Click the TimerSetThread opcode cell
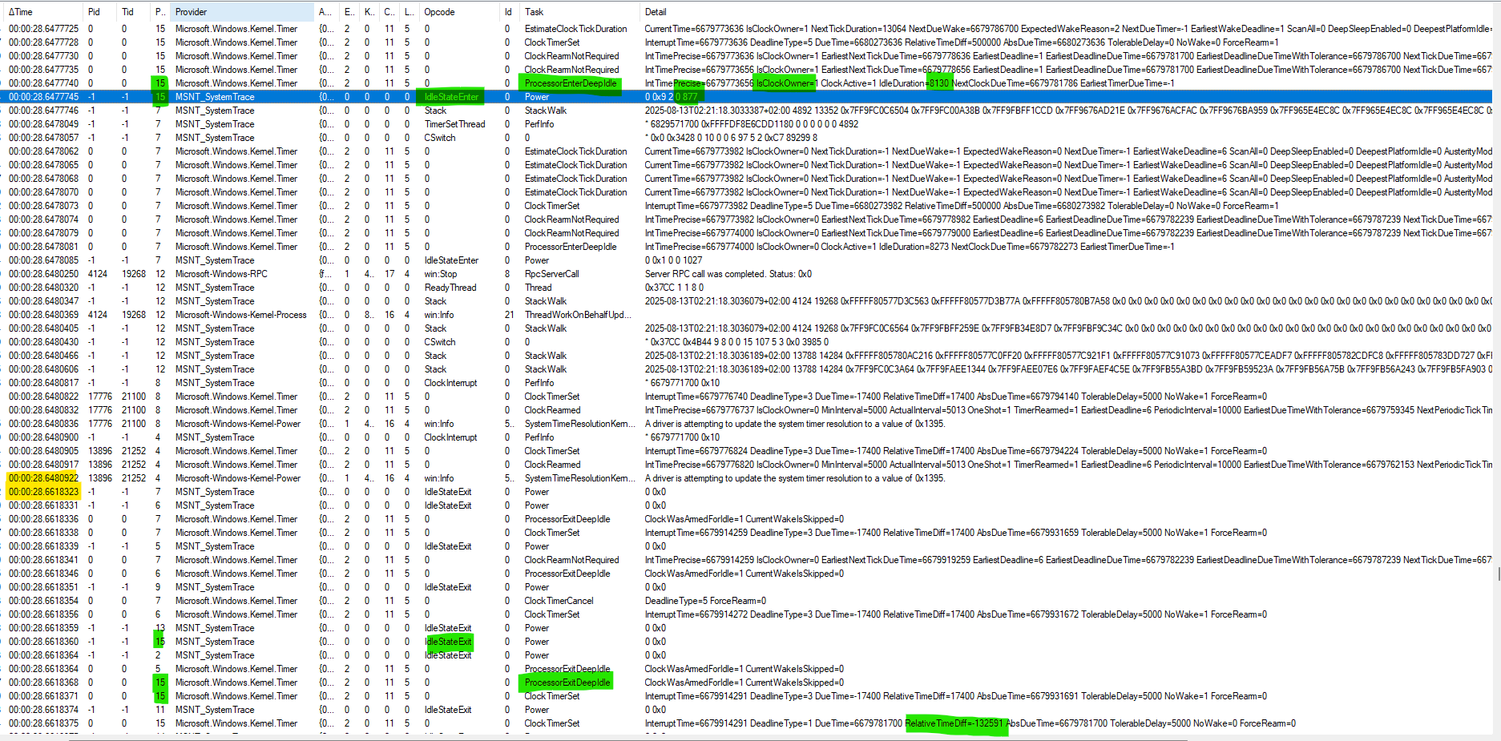The height and width of the screenshot is (741, 1501). pos(454,124)
